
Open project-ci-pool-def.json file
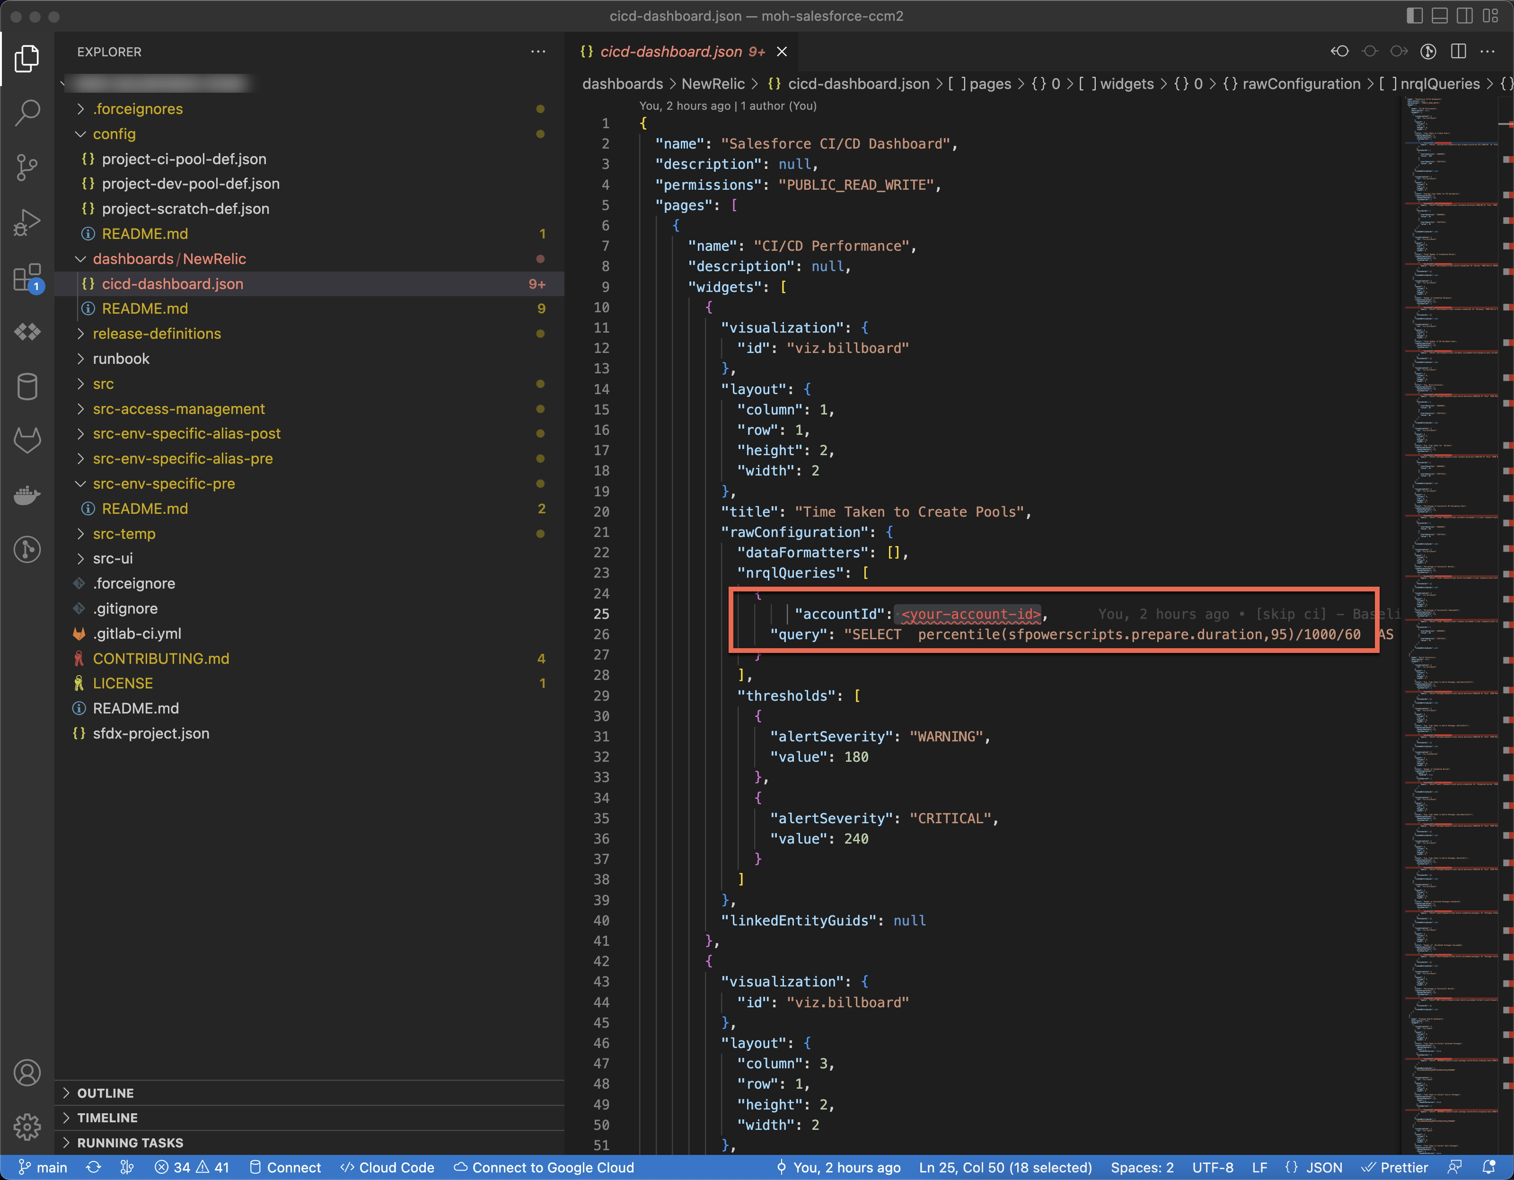pyautogui.click(x=309, y=159)
